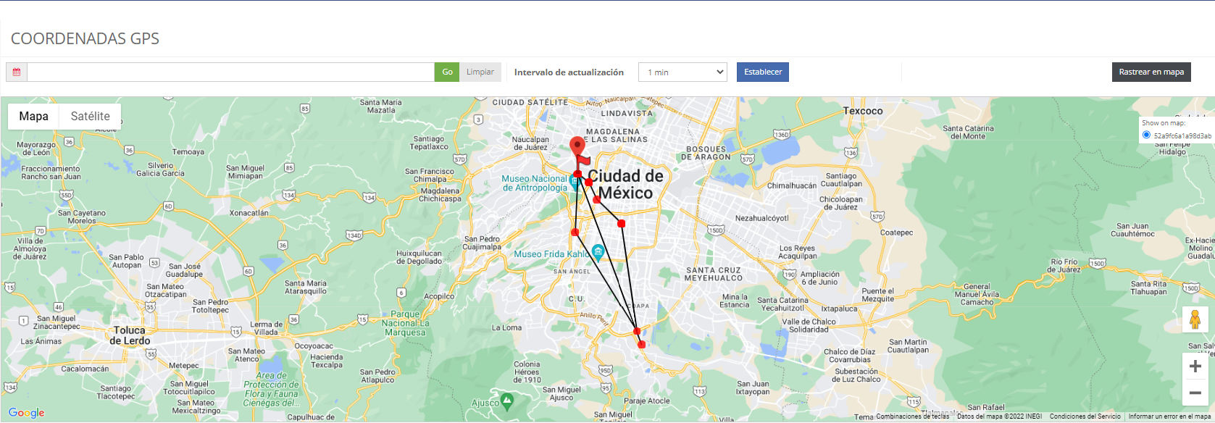Open the update interval dropdown
This screenshot has height=423, width=1215.
pyautogui.click(x=682, y=72)
